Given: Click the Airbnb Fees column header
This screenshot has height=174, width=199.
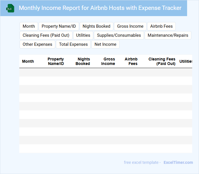Looking at the screenshot, I should [x=131, y=61].
